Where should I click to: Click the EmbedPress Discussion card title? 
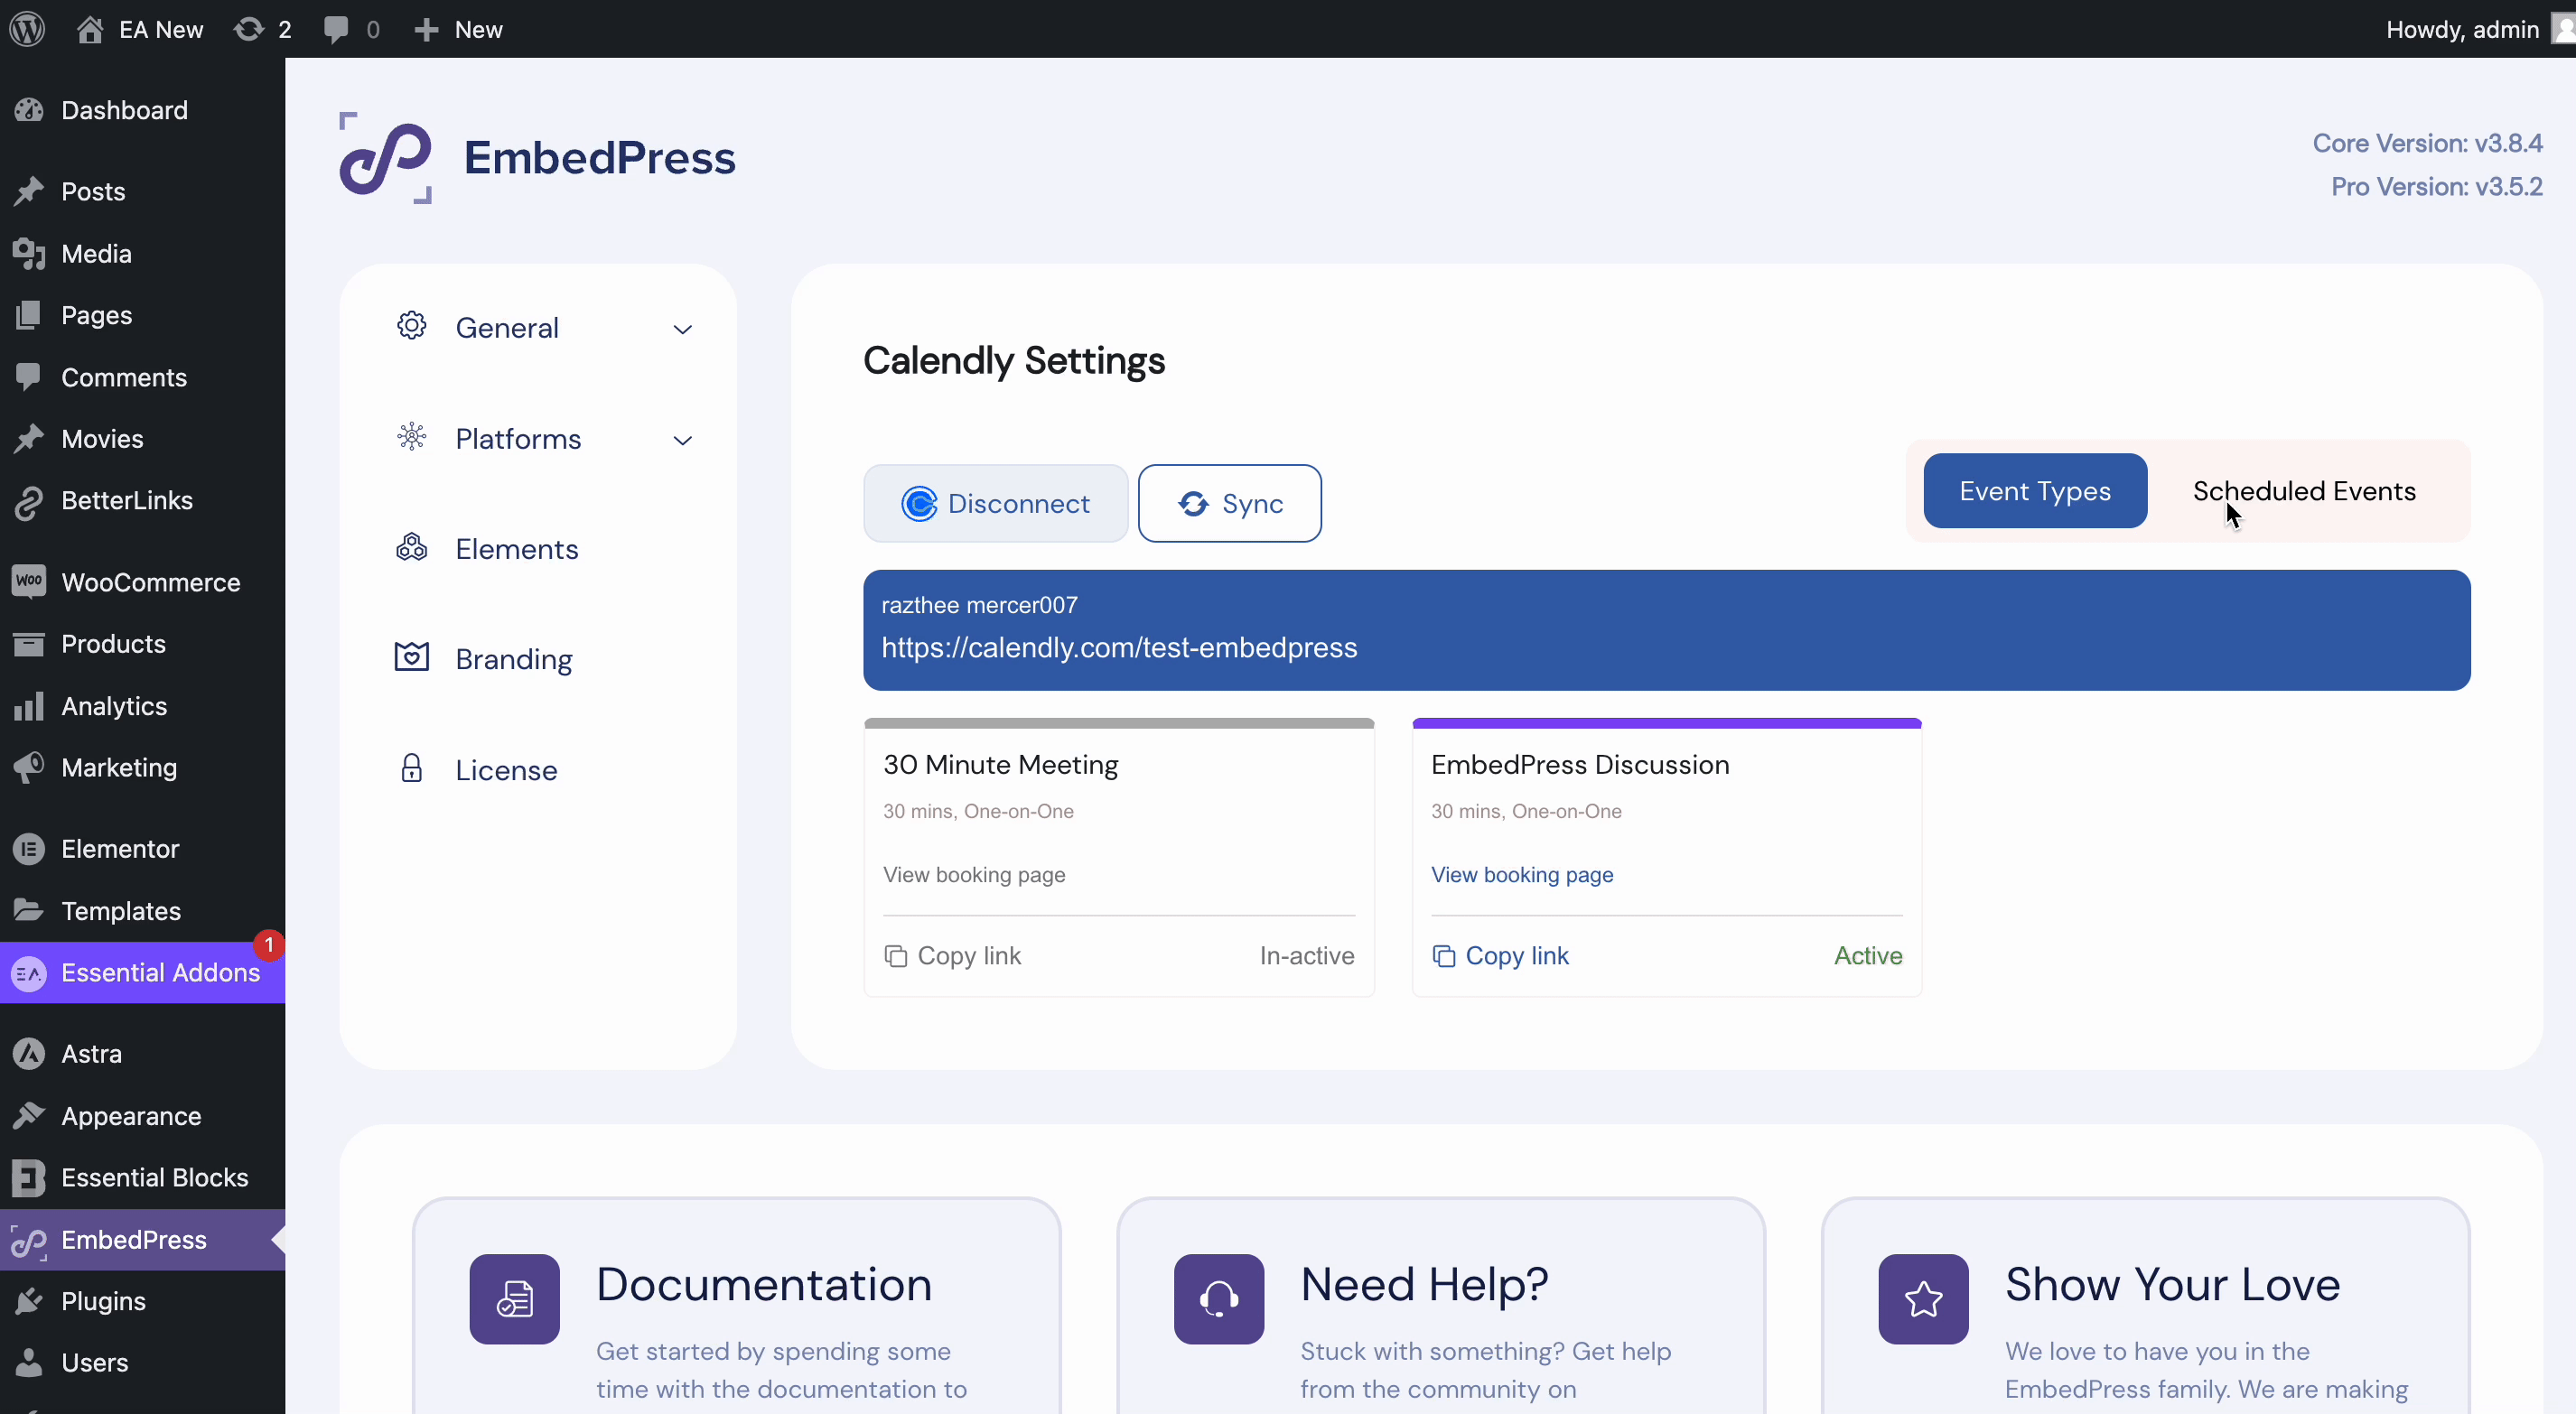[x=1579, y=765]
